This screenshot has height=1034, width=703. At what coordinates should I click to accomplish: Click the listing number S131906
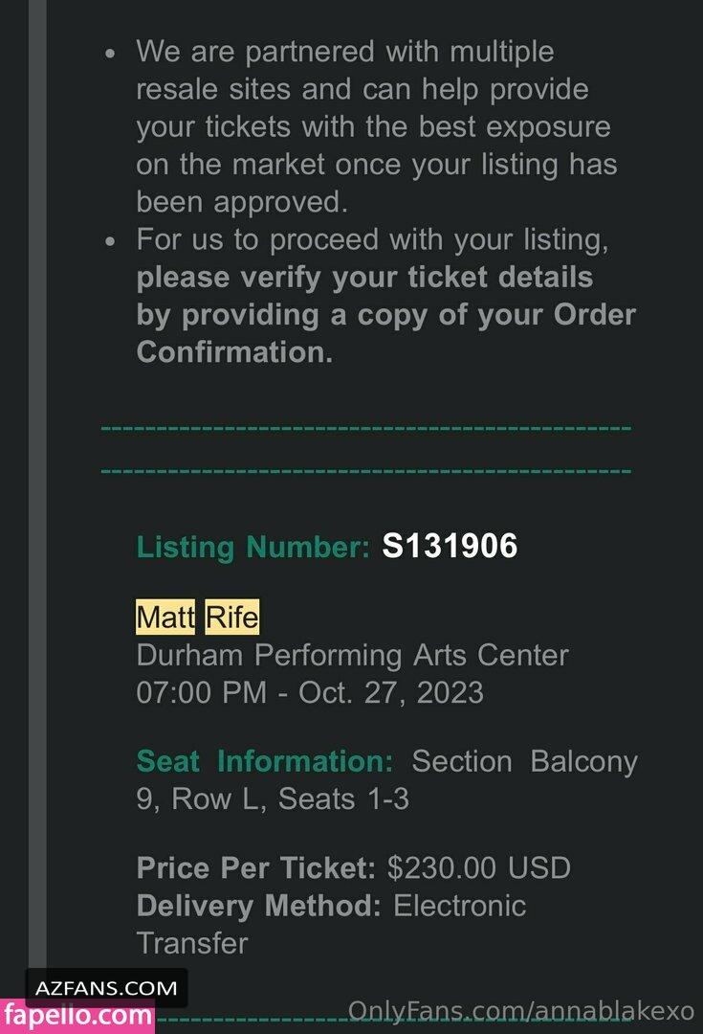pyautogui.click(x=450, y=547)
